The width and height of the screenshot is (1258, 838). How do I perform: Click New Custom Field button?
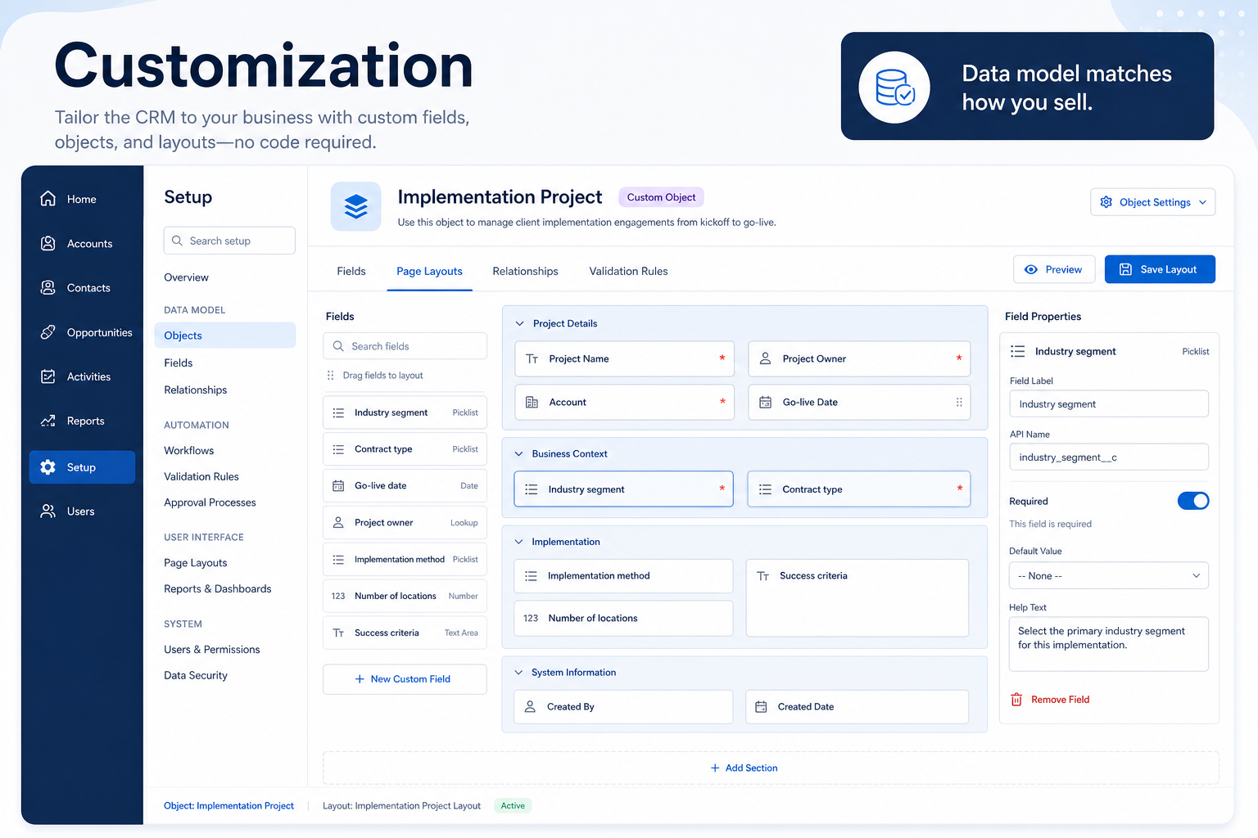(405, 679)
